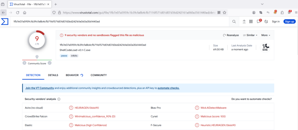This screenshot has width=298, height=130.
Task: Click the automate checks link
Action: [x=169, y=88]
